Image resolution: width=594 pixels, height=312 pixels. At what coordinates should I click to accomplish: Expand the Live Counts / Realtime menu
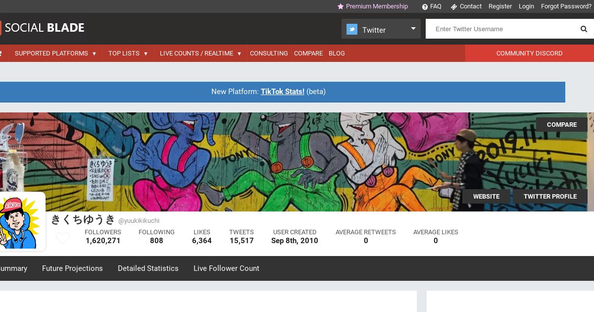point(200,53)
